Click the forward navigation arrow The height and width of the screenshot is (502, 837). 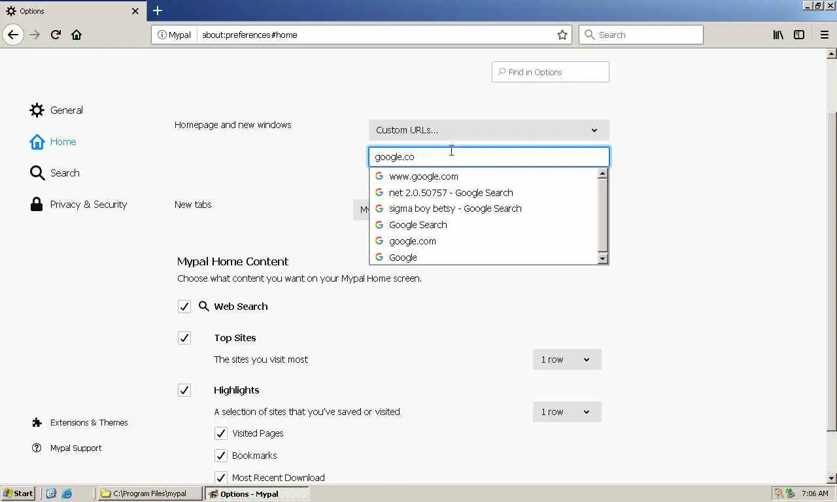35,35
